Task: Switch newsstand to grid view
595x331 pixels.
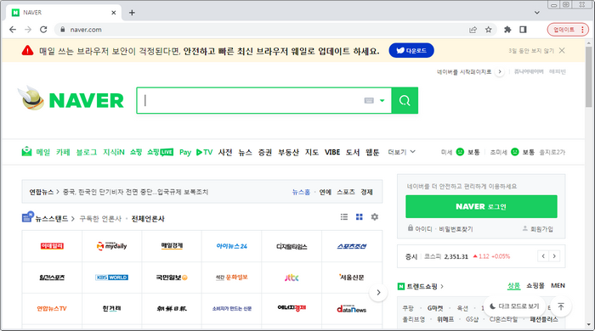Action: pyautogui.click(x=360, y=217)
